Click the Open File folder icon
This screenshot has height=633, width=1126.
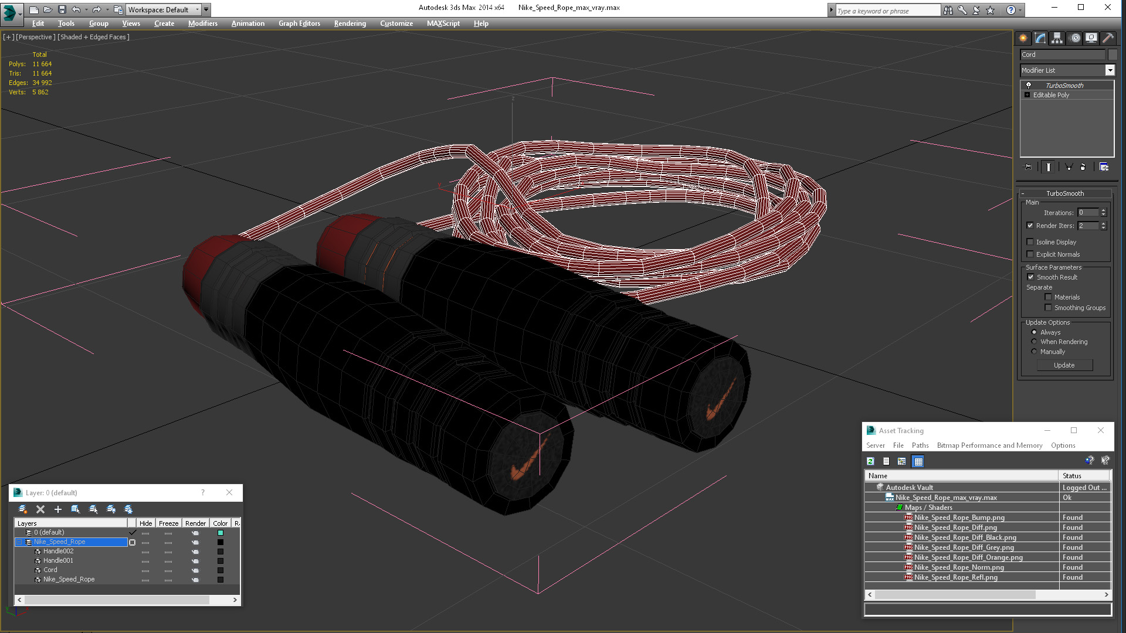(48, 9)
